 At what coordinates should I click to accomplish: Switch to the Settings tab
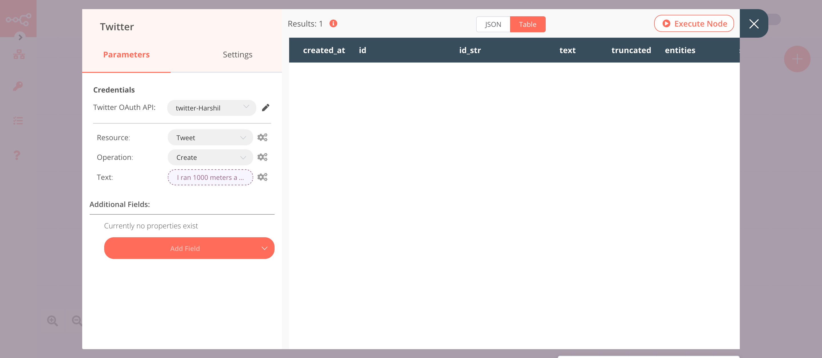[237, 54]
